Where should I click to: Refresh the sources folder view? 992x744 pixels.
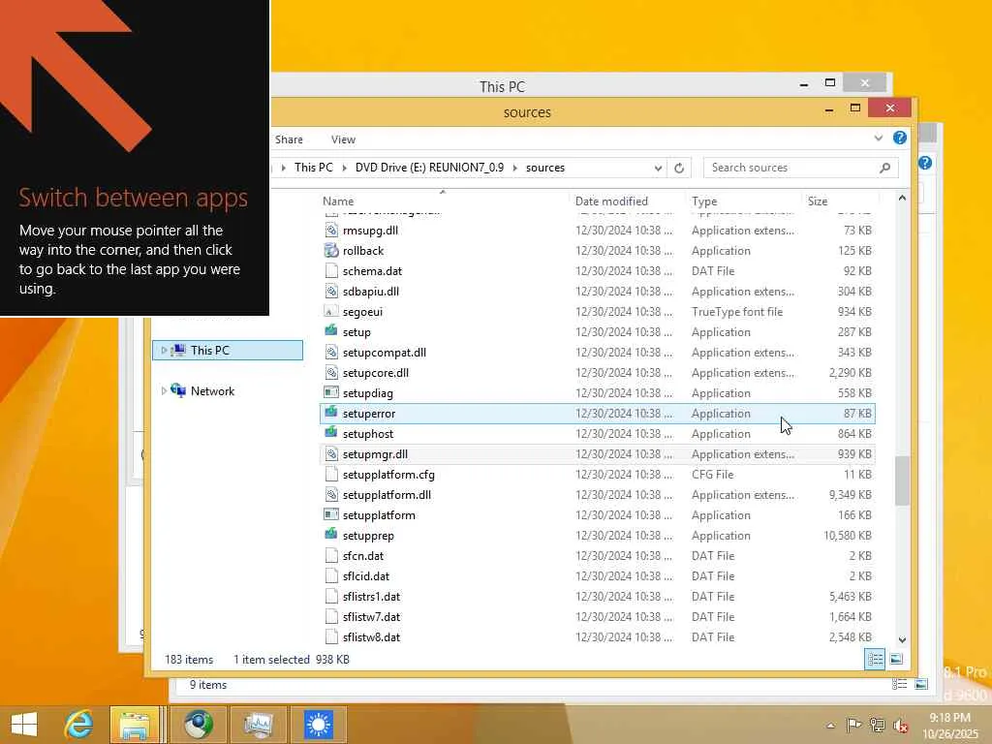679,168
